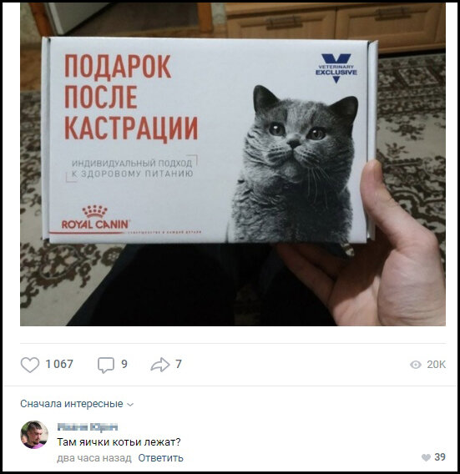Click the Royal Canin logo in photo
Image resolution: width=460 pixels, height=474 pixels.
95,218
